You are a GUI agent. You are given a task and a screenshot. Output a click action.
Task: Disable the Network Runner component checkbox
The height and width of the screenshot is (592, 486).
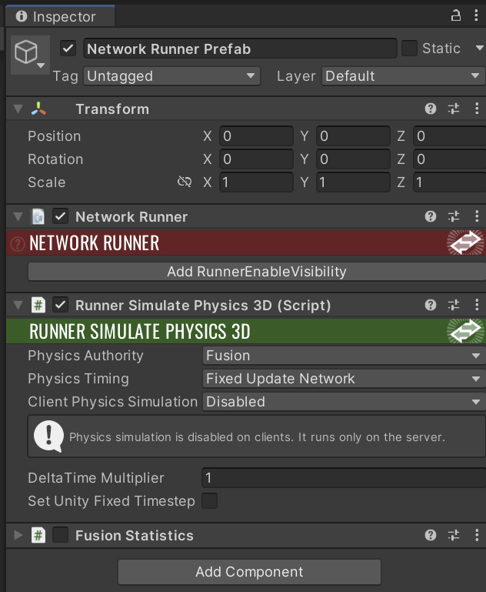pyautogui.click(x=60, y=217)
